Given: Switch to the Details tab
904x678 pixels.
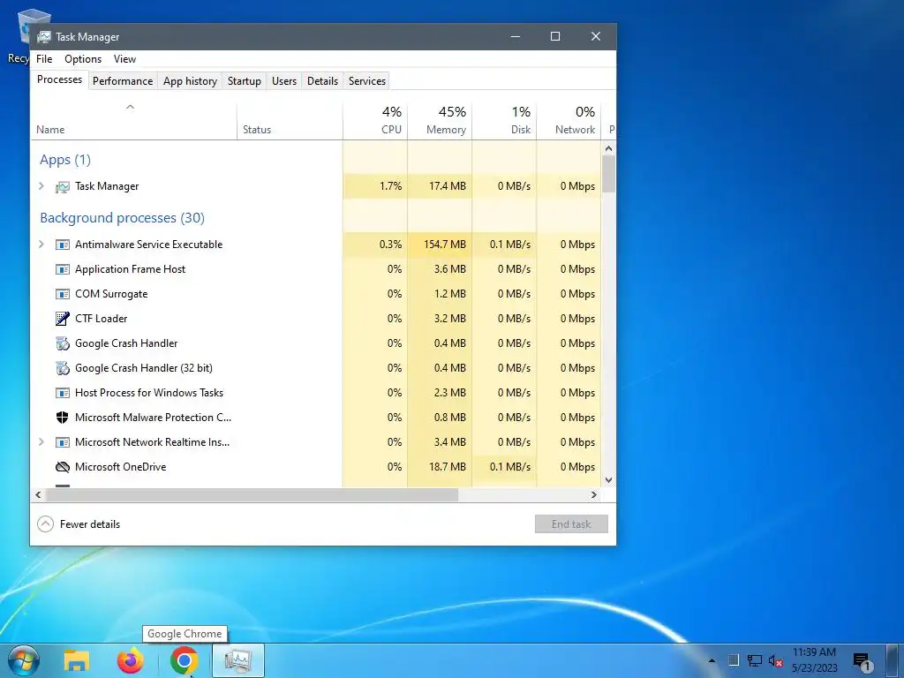Looking at the screenshot, I should click(322, 80).
